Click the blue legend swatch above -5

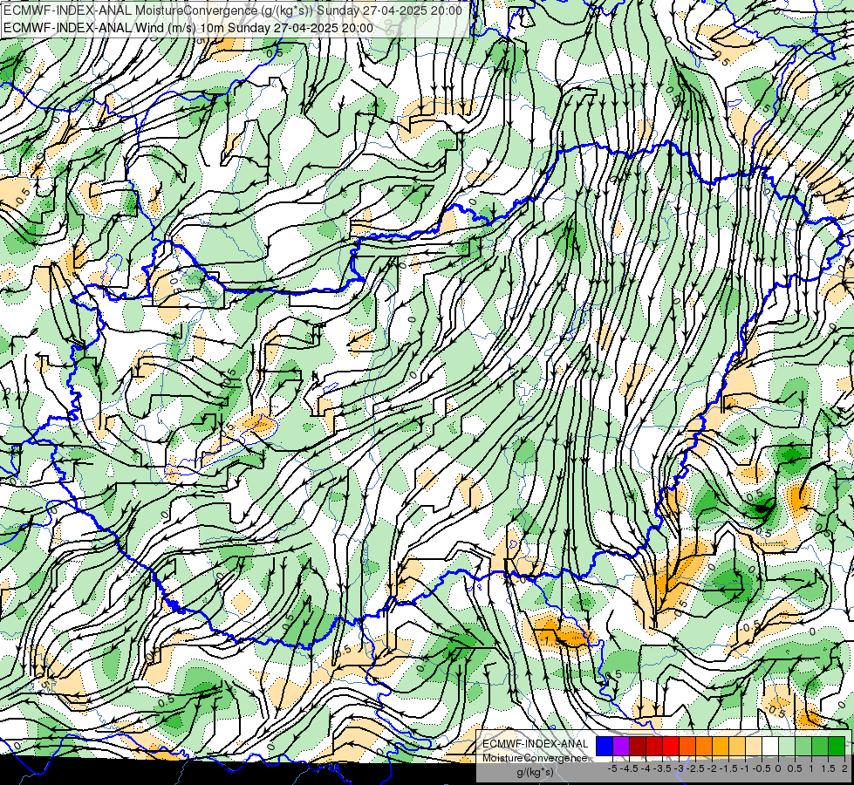[x=605, y=747]
